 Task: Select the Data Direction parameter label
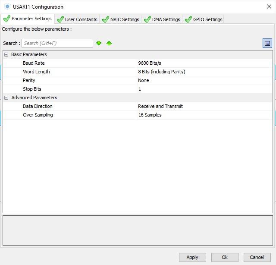[x=38, y=106]
